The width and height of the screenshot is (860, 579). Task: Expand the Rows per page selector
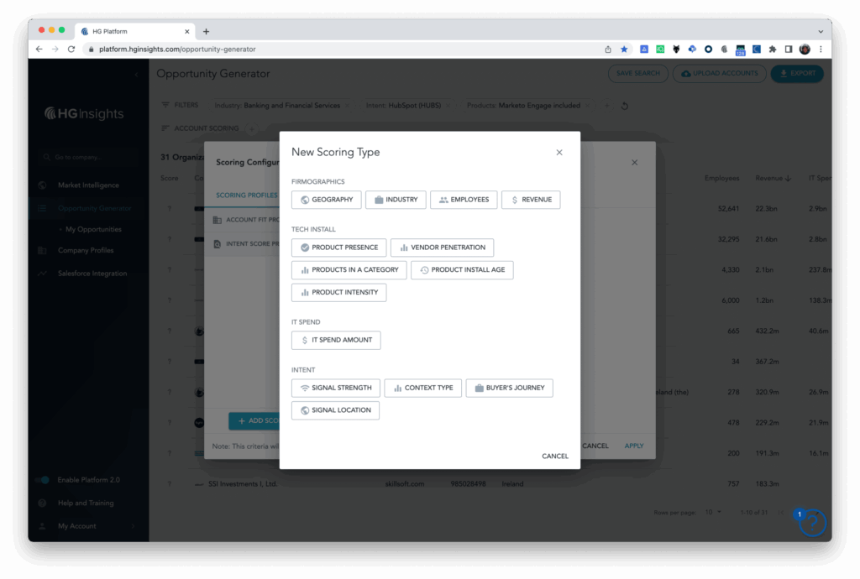point(713,511)
